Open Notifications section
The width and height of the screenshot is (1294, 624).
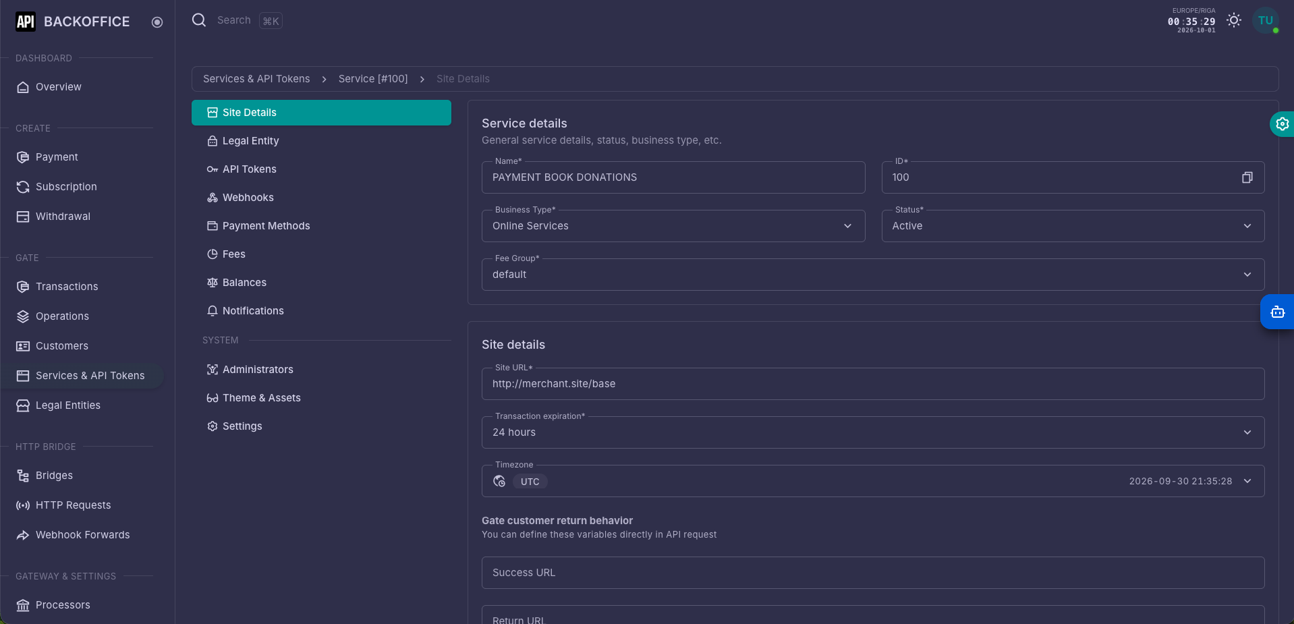pyautogui.click(x=321, y=311)
